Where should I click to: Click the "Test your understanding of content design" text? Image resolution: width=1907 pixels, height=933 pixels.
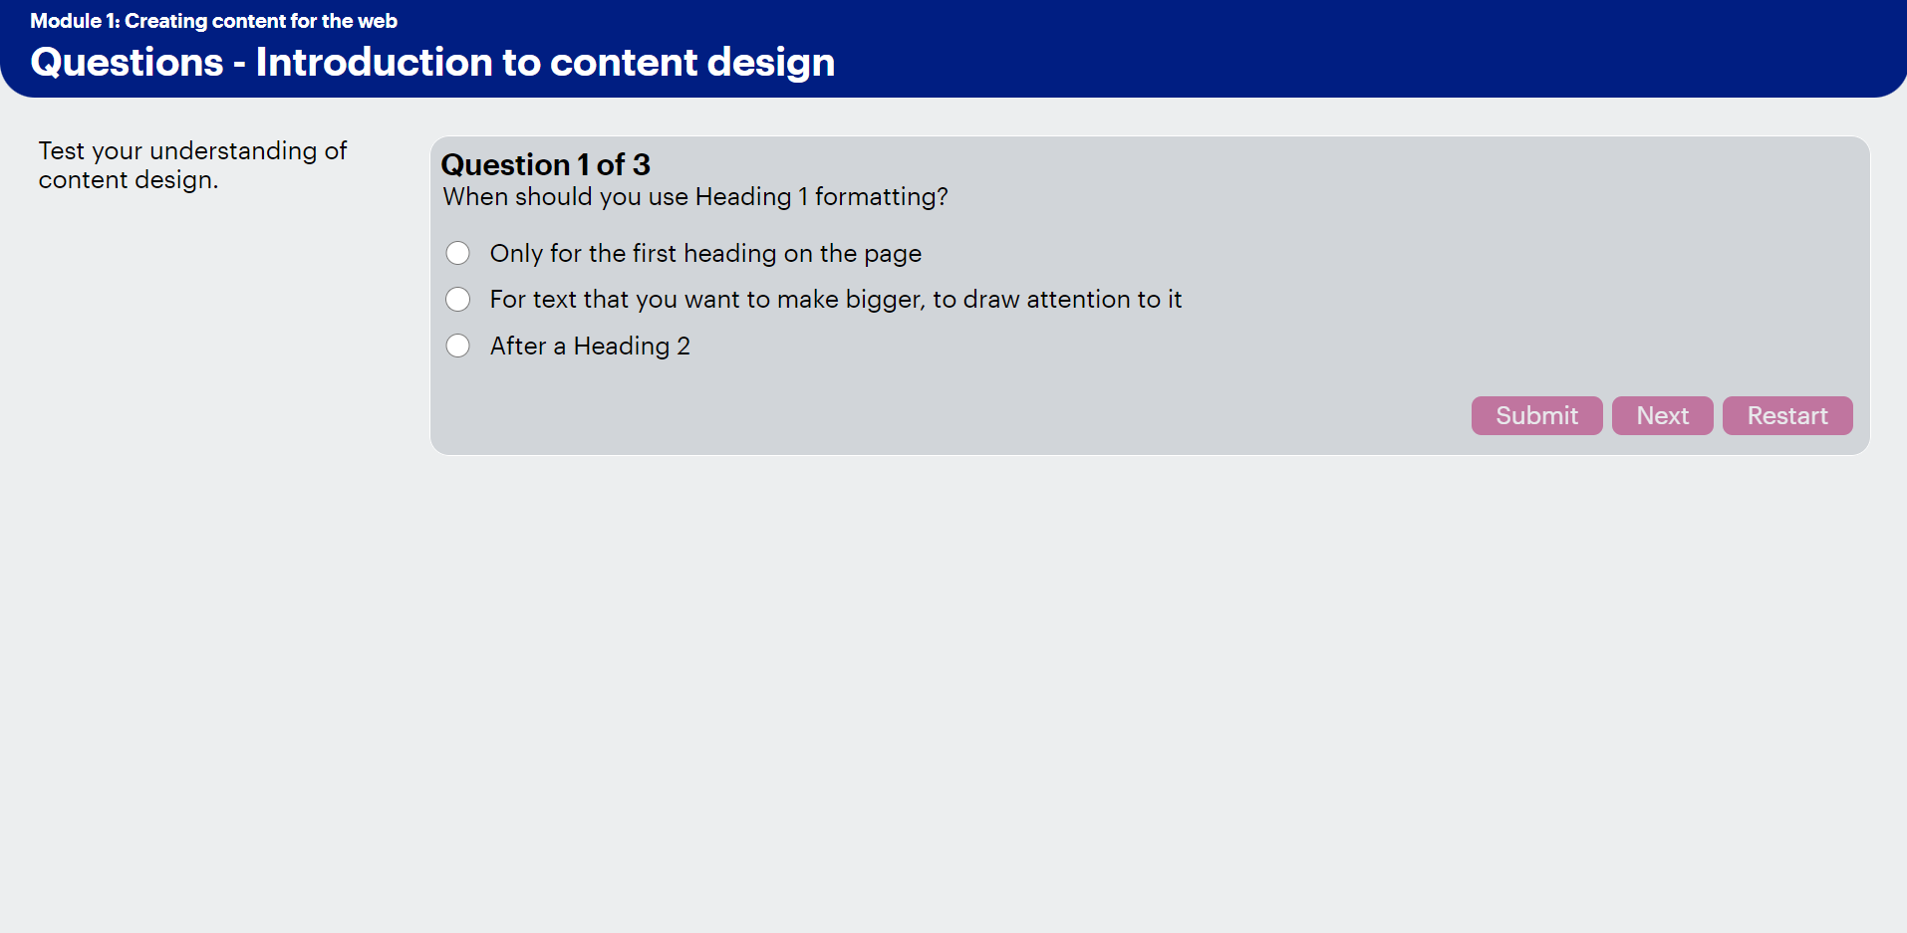pos(192,165)
